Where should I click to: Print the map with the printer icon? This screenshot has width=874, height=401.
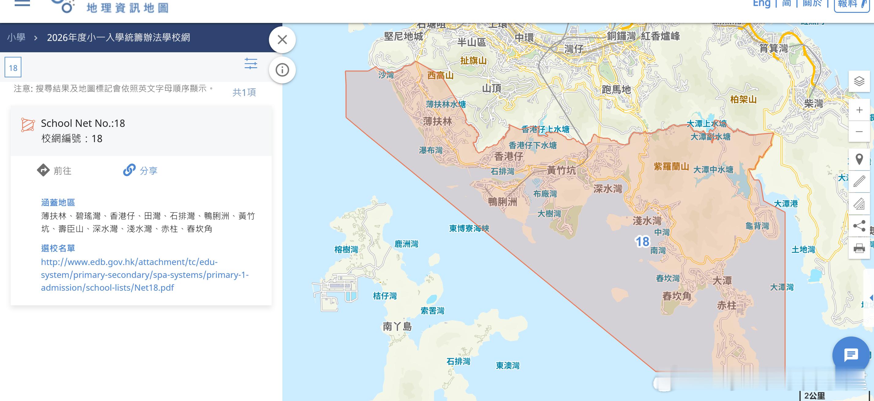point(859,248)
